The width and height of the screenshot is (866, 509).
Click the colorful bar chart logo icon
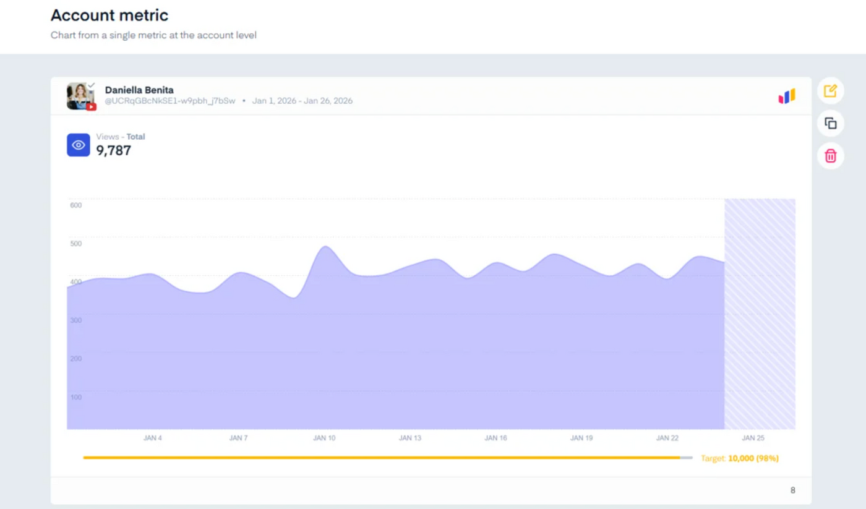click(787, 96)
